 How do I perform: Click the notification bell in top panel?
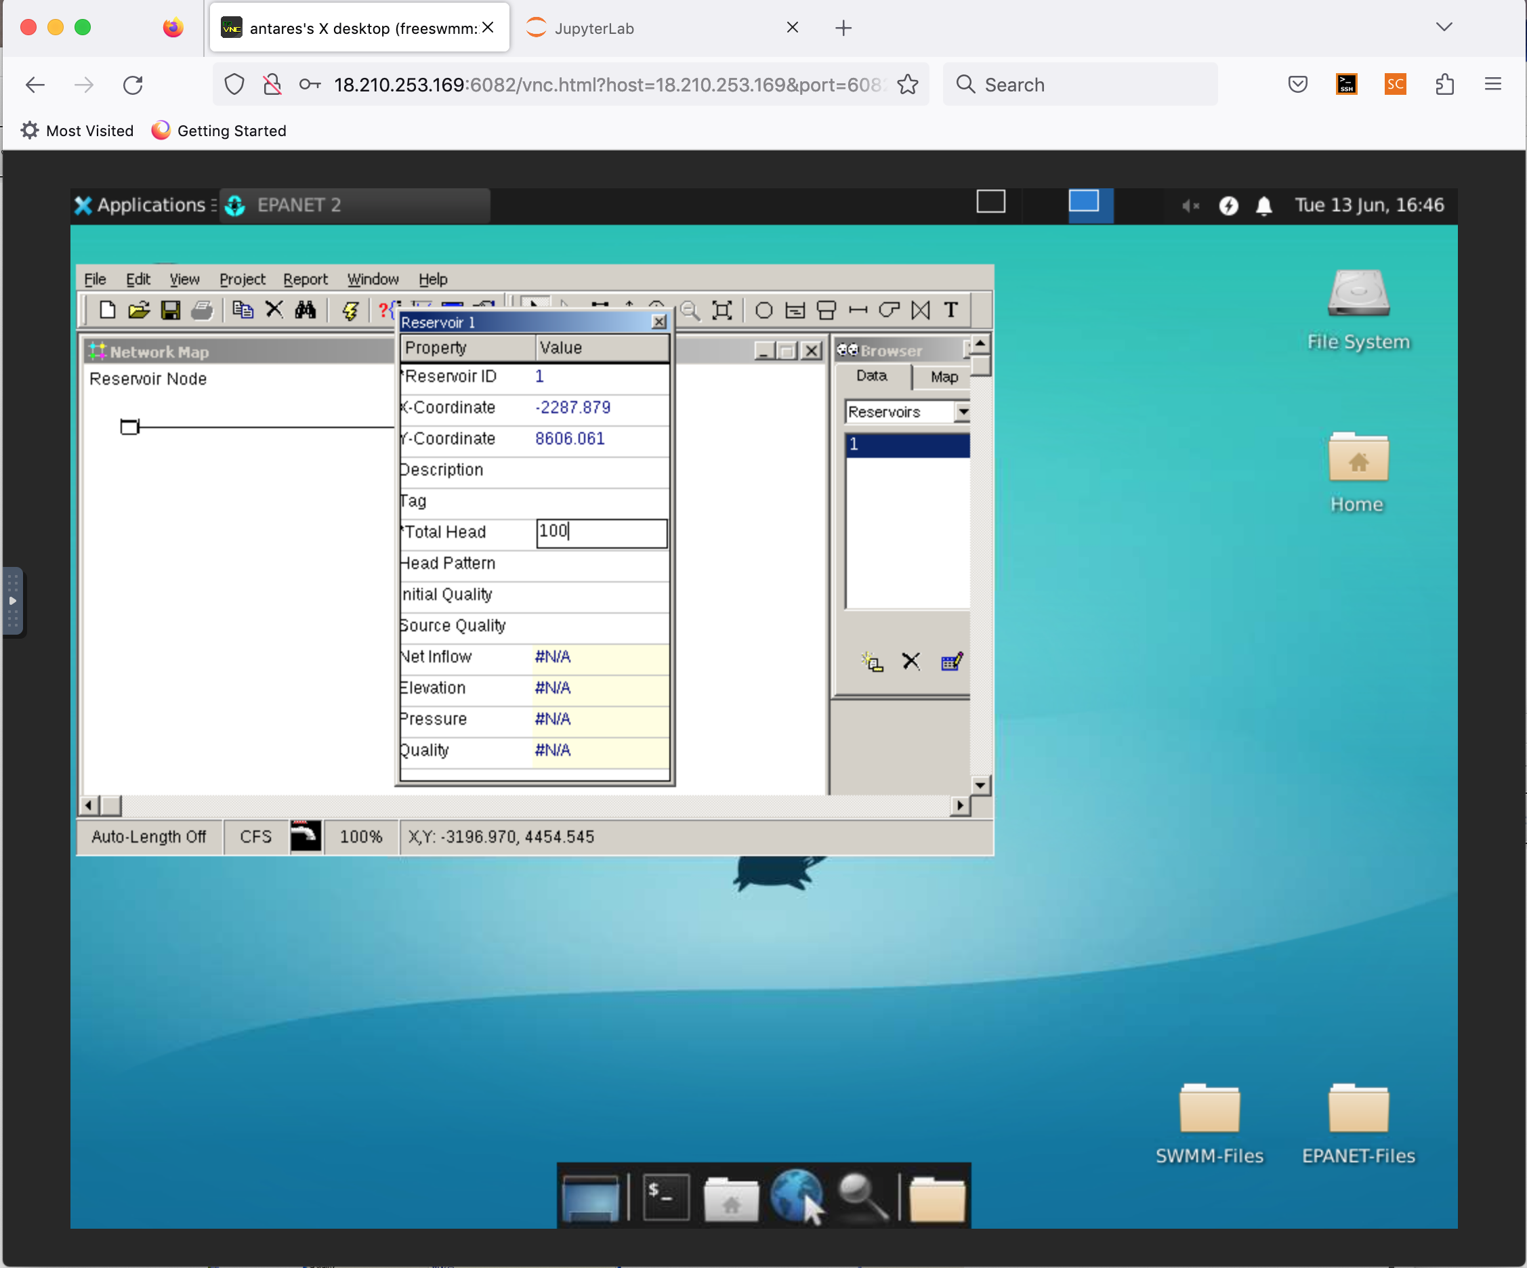(x=1263, y=206)
